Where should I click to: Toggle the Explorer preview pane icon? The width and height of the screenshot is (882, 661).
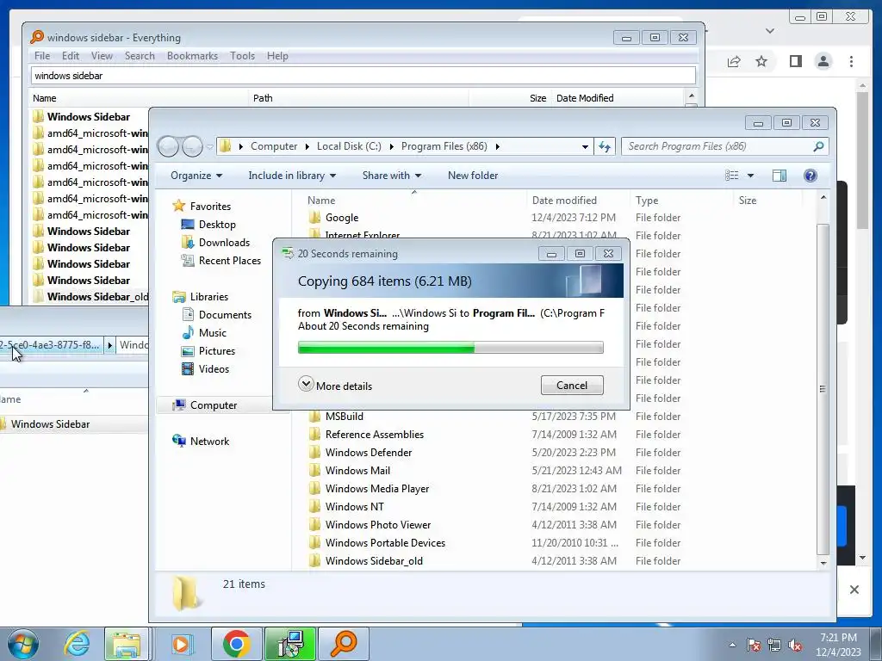pyautogui.click(x=779, y=176)
